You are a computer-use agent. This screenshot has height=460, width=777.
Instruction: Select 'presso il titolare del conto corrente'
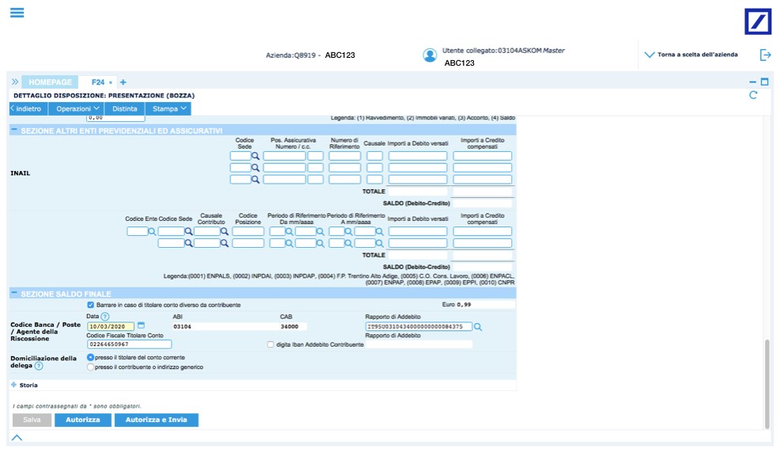click(90, 357)
